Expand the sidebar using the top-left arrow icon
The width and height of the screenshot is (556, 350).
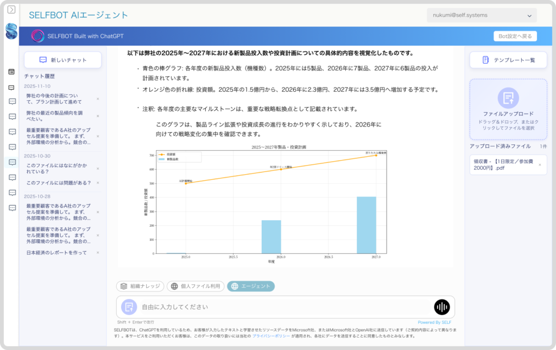click(11, 10)
